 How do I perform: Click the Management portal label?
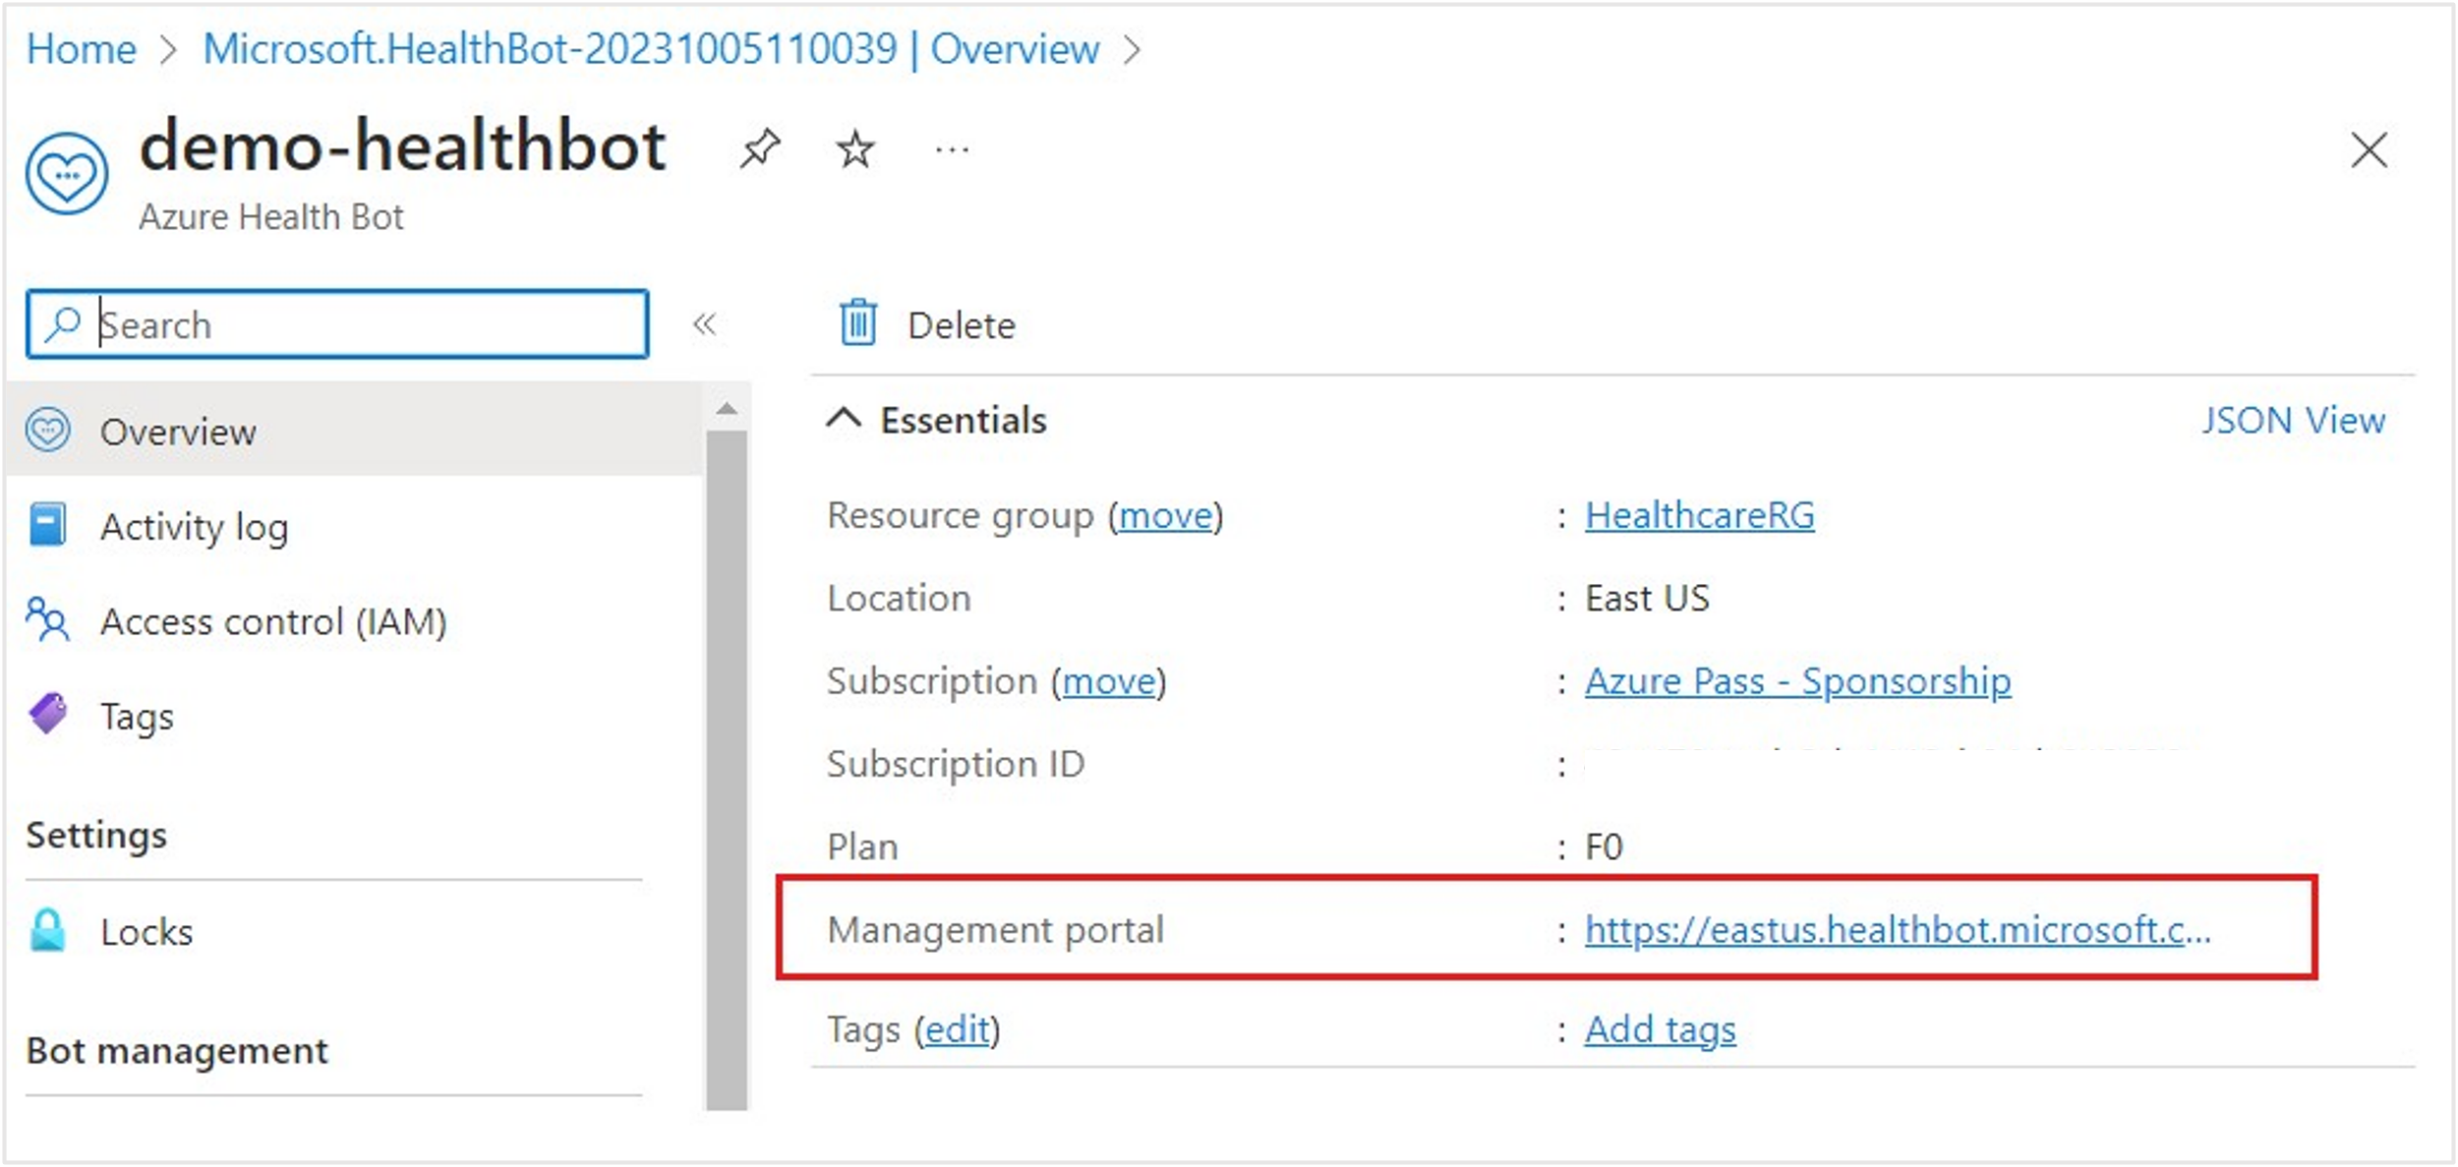995,929
